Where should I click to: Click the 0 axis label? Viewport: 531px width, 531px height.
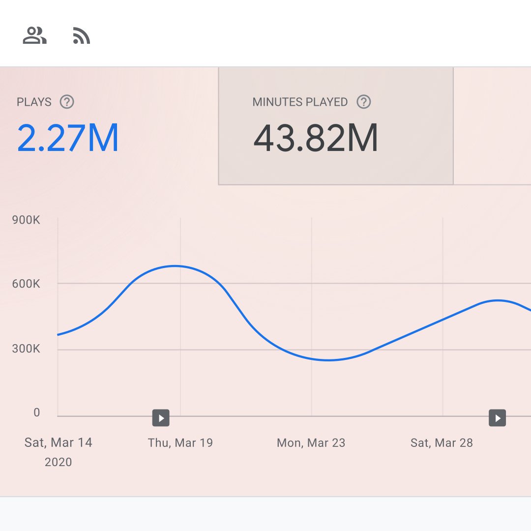[x=36, y=412]
